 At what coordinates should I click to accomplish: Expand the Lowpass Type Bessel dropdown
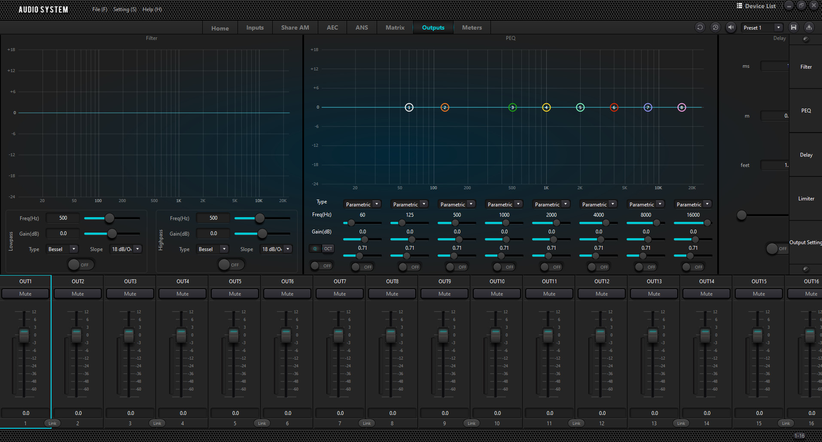point(73,249)
